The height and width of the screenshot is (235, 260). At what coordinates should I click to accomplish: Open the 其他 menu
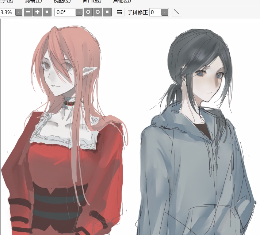pos(122,1)
